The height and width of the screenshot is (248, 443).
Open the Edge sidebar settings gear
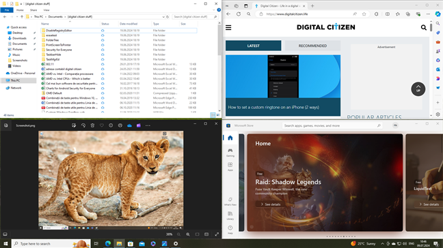pos(438,114)
